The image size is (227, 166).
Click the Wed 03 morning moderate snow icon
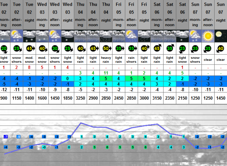42,36
